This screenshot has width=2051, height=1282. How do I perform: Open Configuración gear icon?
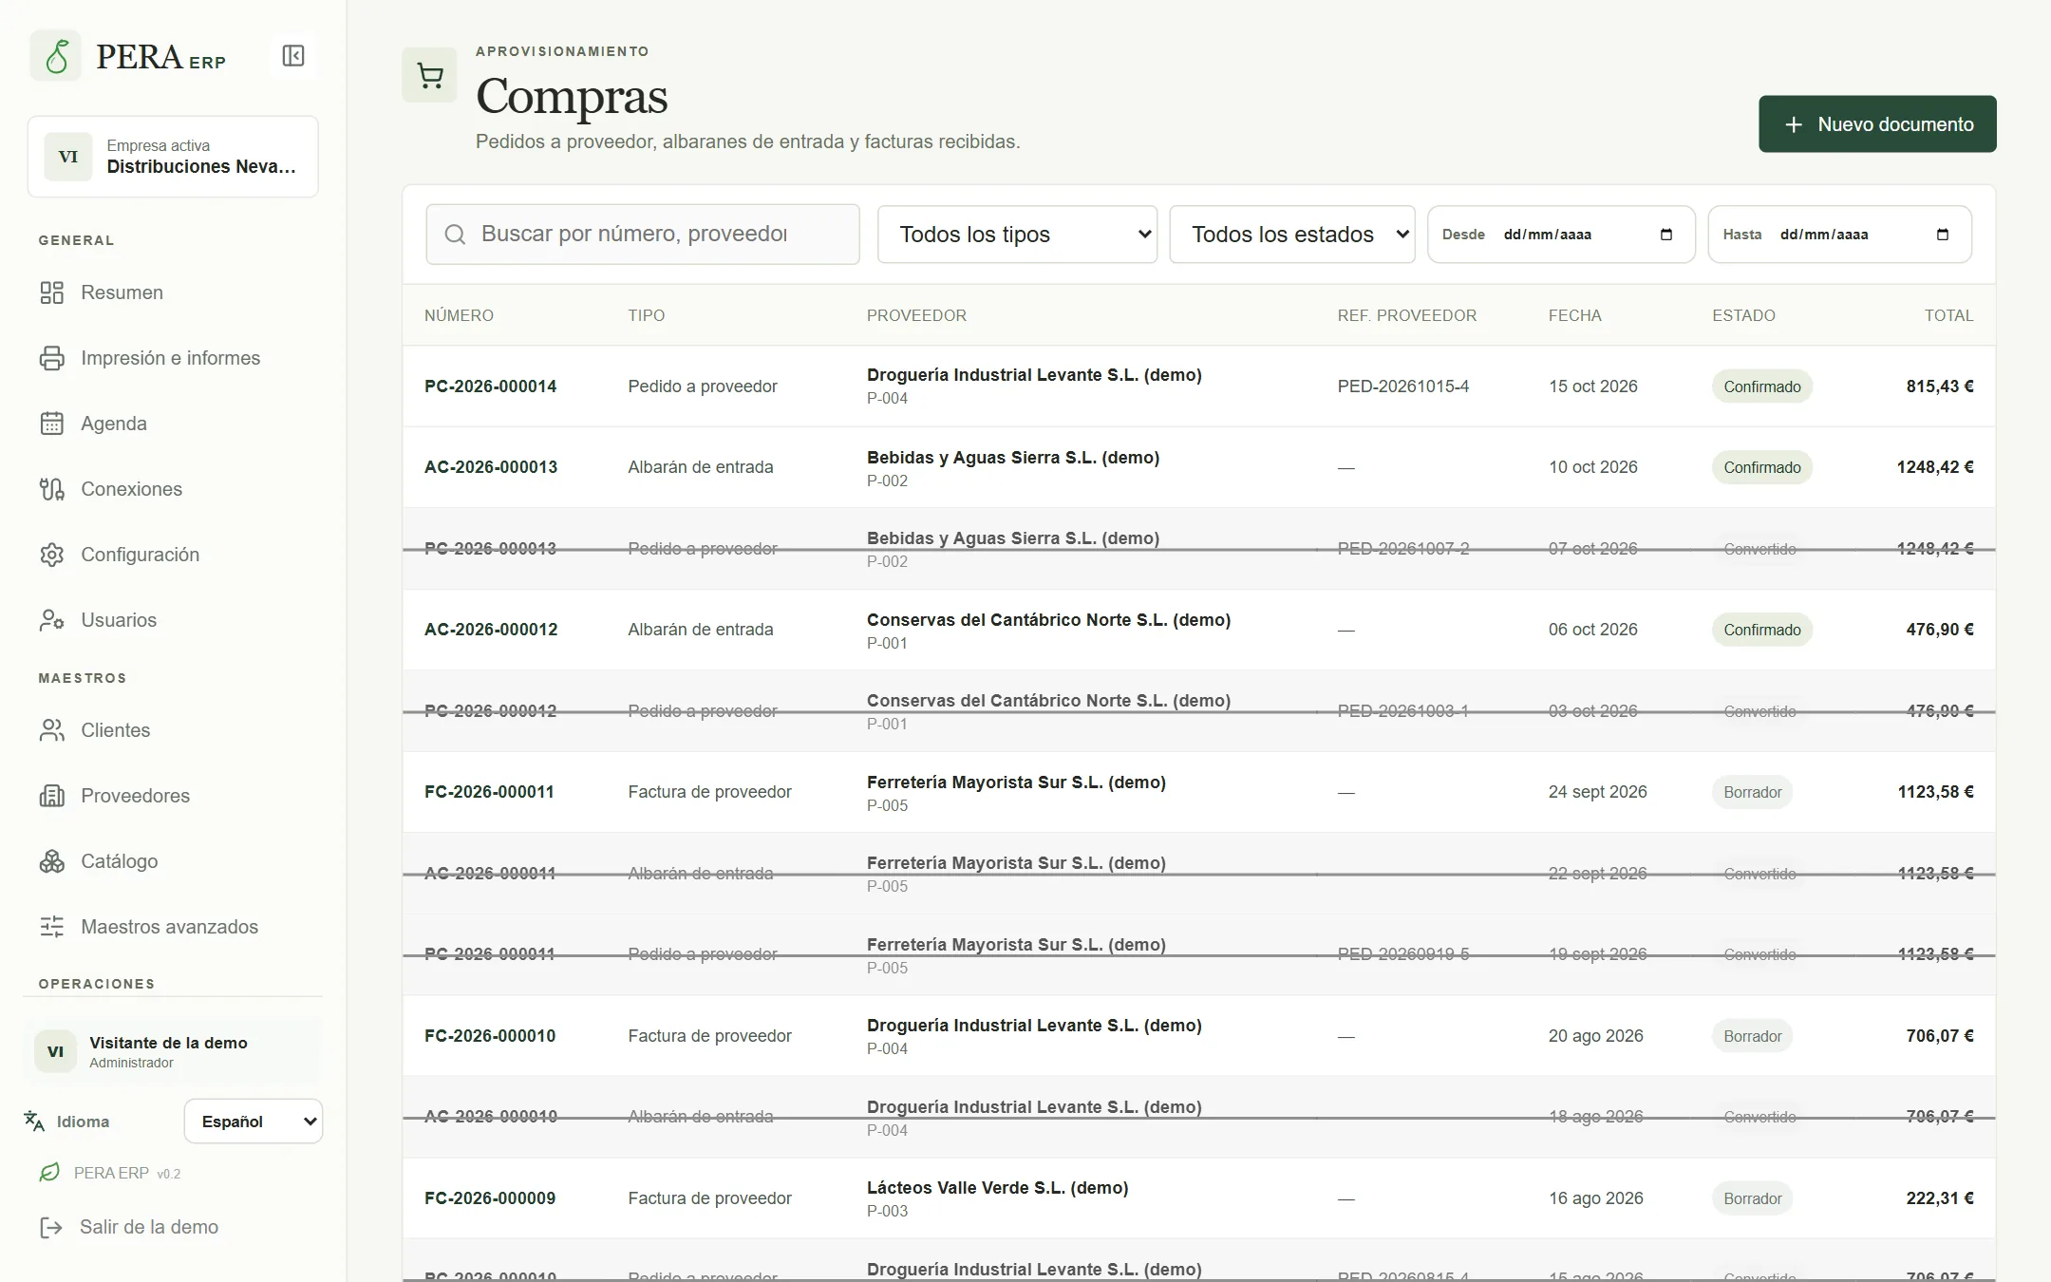[x=52, y=555]
